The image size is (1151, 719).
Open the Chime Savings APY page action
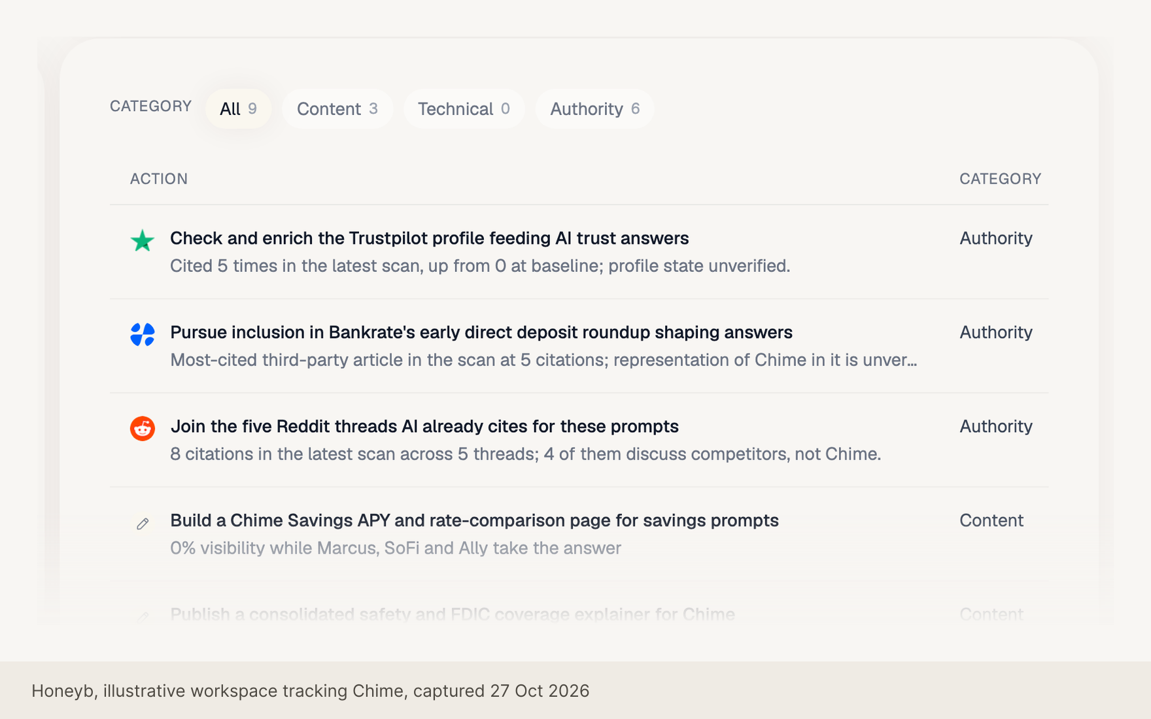tap(474, 521)
